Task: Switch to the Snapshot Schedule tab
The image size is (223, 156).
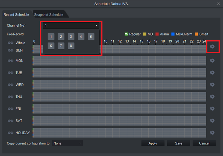Action: click(48, 14)
